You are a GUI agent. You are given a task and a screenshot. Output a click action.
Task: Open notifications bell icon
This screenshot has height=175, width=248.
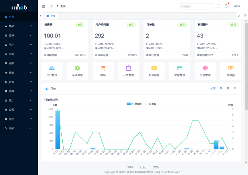(x=226, y=6)
